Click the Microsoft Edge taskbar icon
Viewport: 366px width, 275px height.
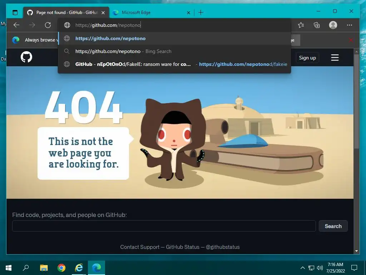(x=97, y=268)
